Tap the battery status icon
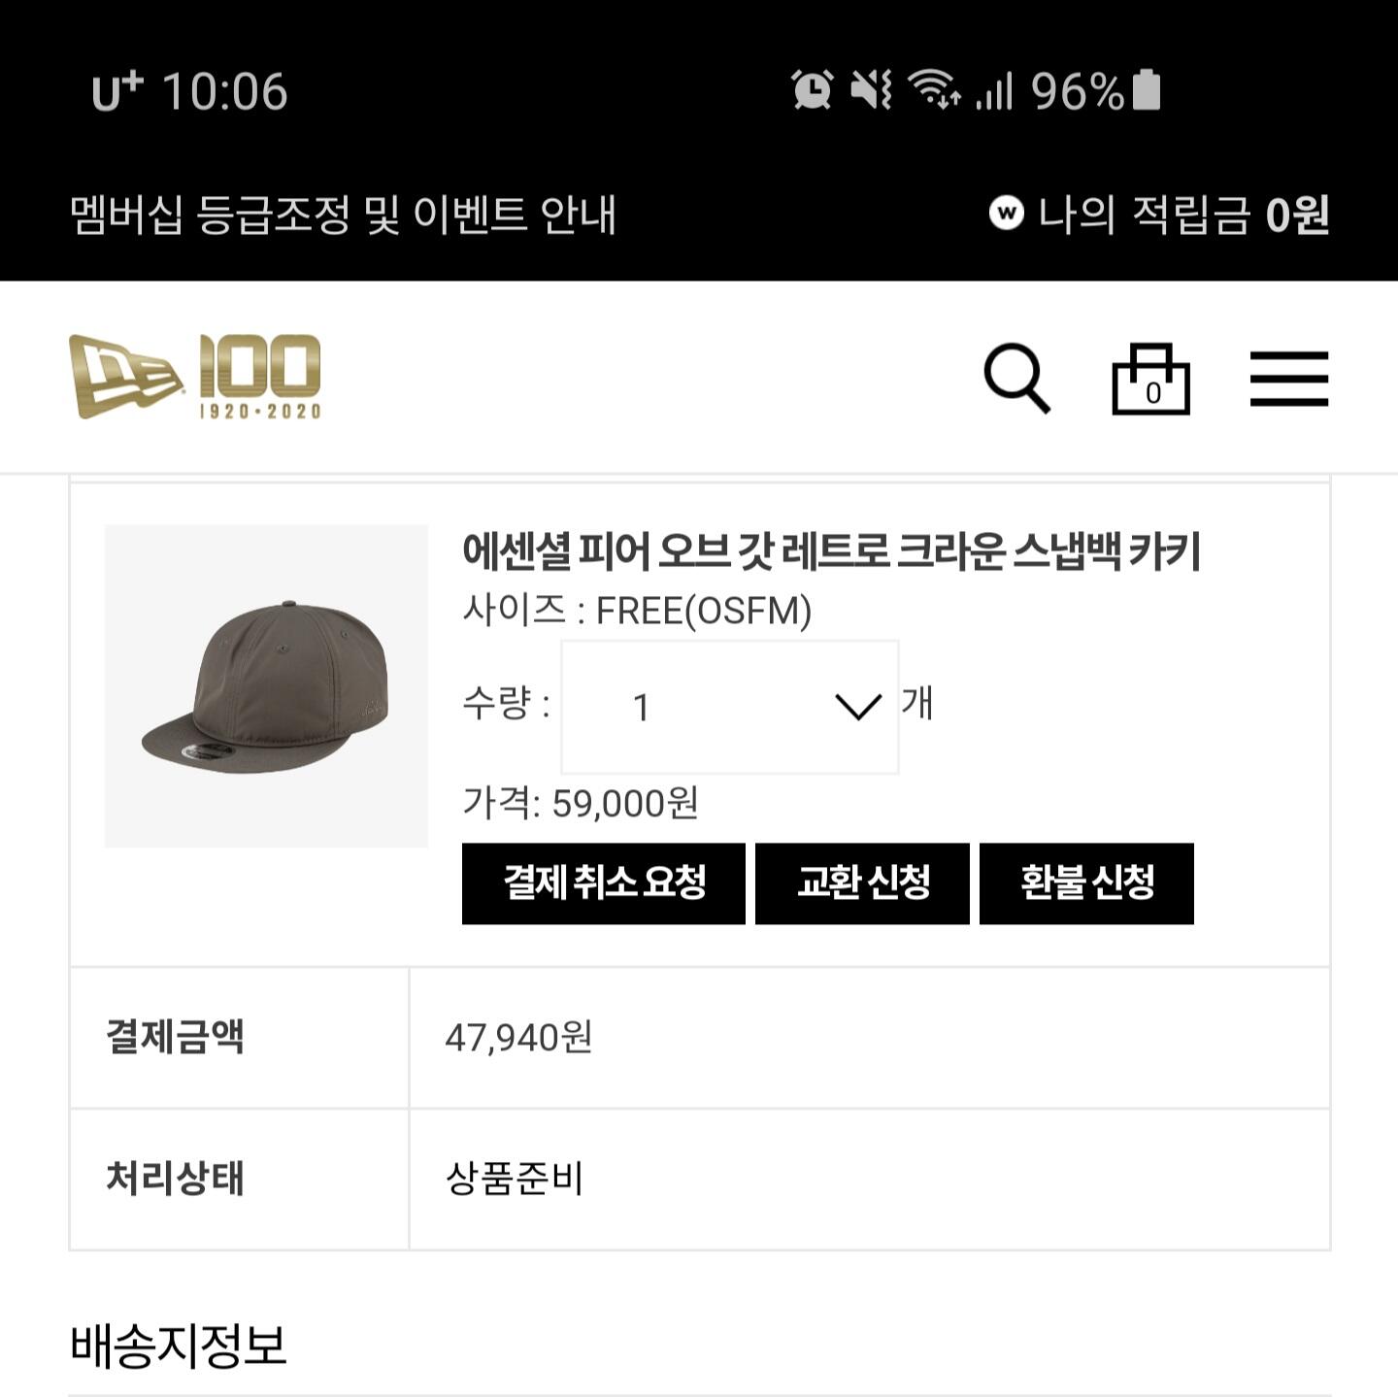This screenshot has width=1398, height=1397. tap(1147, 90)
